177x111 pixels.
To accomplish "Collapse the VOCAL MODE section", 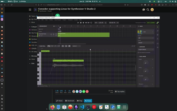I will (x=139, y=57).
